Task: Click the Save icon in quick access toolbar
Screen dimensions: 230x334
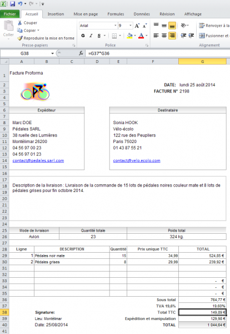Action: coord(12,4)
